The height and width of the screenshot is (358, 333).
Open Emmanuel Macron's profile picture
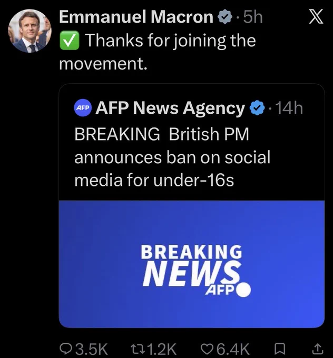point(30,31)
